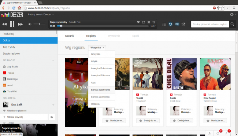Pause the playing song

coord(12,24)
